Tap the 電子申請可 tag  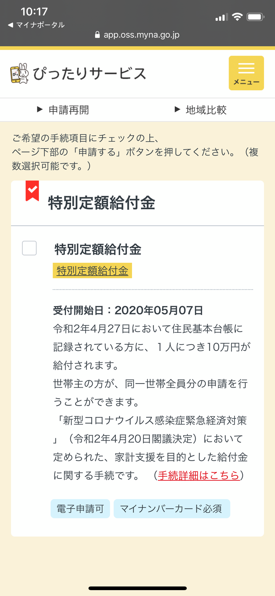[80, 509]
